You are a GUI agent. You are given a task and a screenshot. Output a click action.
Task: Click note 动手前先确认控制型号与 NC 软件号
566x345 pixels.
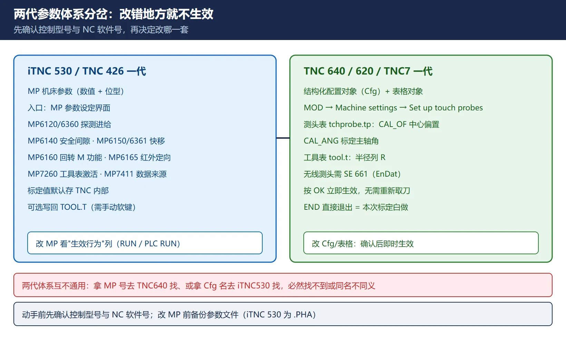pos(283,314)
